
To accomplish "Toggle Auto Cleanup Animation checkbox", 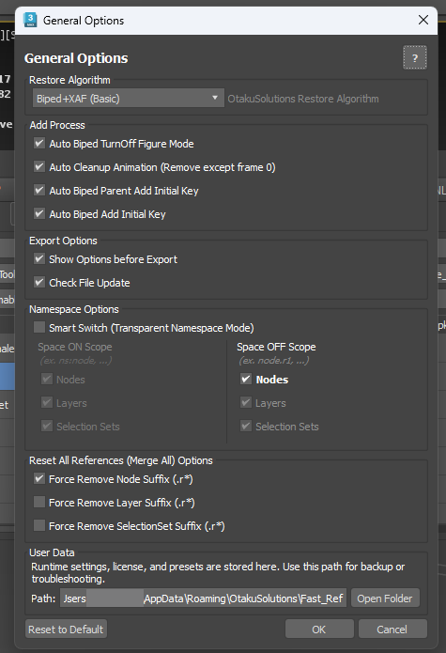I will click(39, 166).
